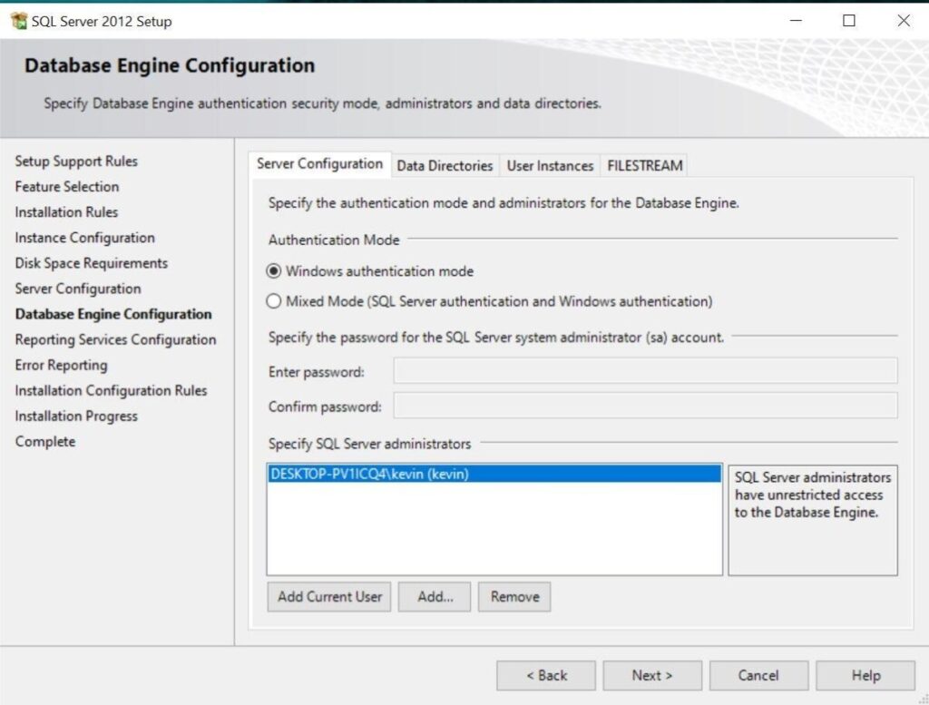This screenshot has width=929, height=705.
Task: Click the Confirm password field
Action: pos(646,406)
